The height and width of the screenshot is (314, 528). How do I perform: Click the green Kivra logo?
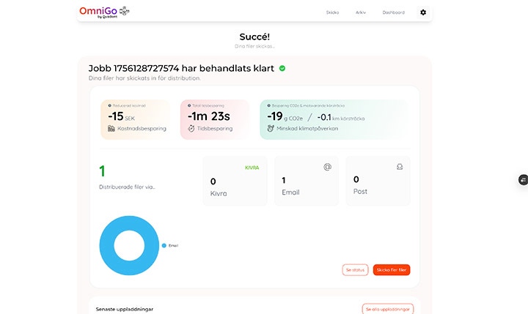(x=252, y=168)
